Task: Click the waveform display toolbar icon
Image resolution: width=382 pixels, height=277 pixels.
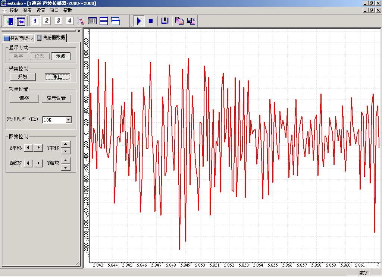Action: click(x=81, y=21)
